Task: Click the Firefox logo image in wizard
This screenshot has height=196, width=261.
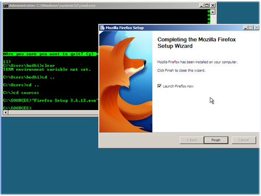Action: pos(126,82)
